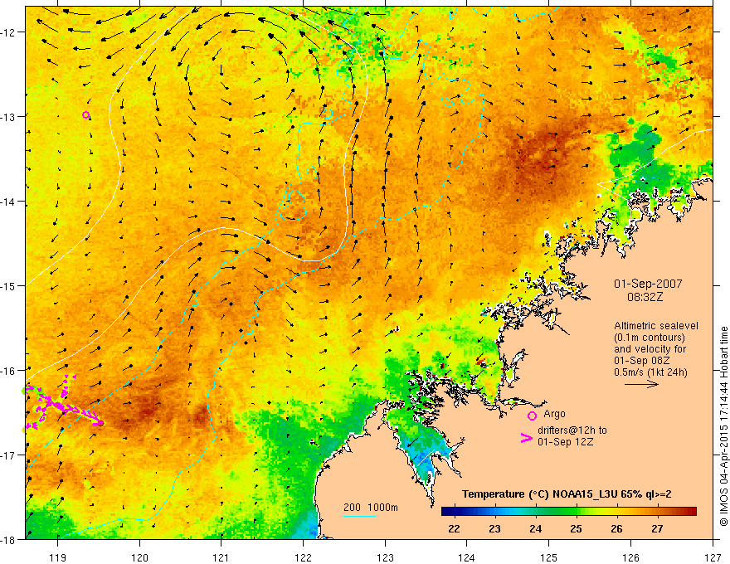Click the 'and velocity for' legend line
This screenshot has height=564, width=730.
[x=650, y=349]
